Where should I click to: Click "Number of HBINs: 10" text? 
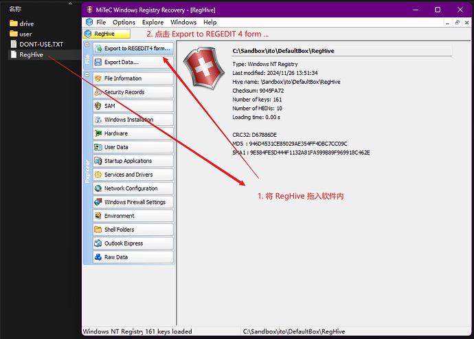257,108
